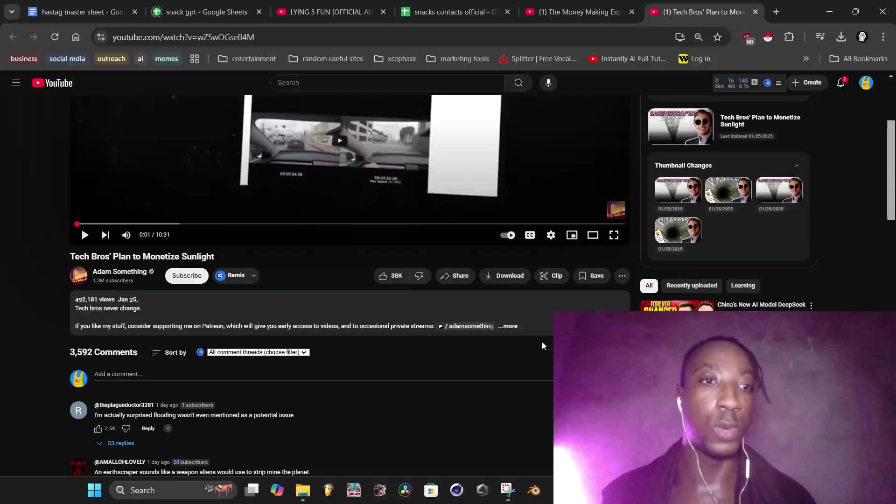Dislike the Tech Bros' video

pos(419,276)
